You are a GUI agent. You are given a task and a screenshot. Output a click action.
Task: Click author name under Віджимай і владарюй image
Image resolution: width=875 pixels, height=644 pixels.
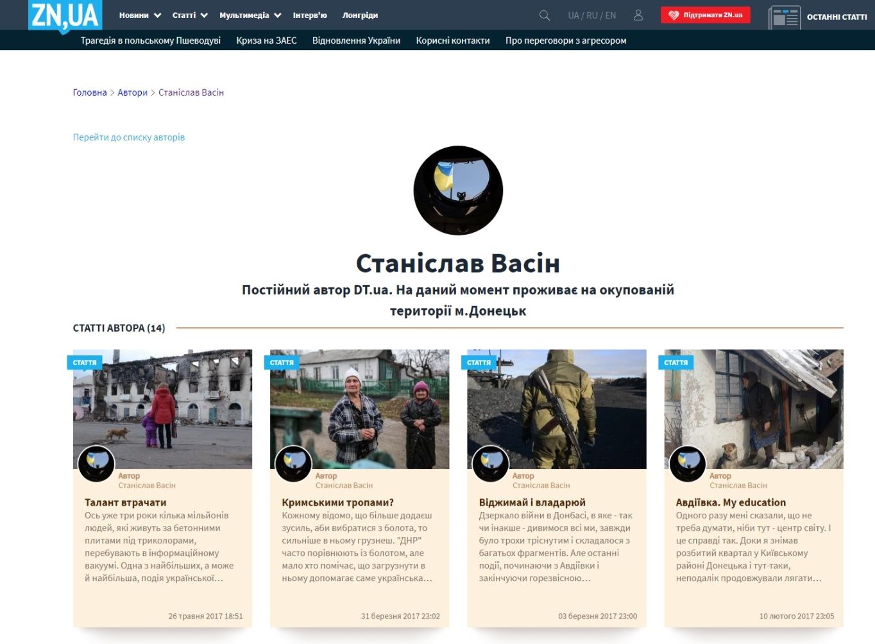pyautogui.click(x=541, y=486)
